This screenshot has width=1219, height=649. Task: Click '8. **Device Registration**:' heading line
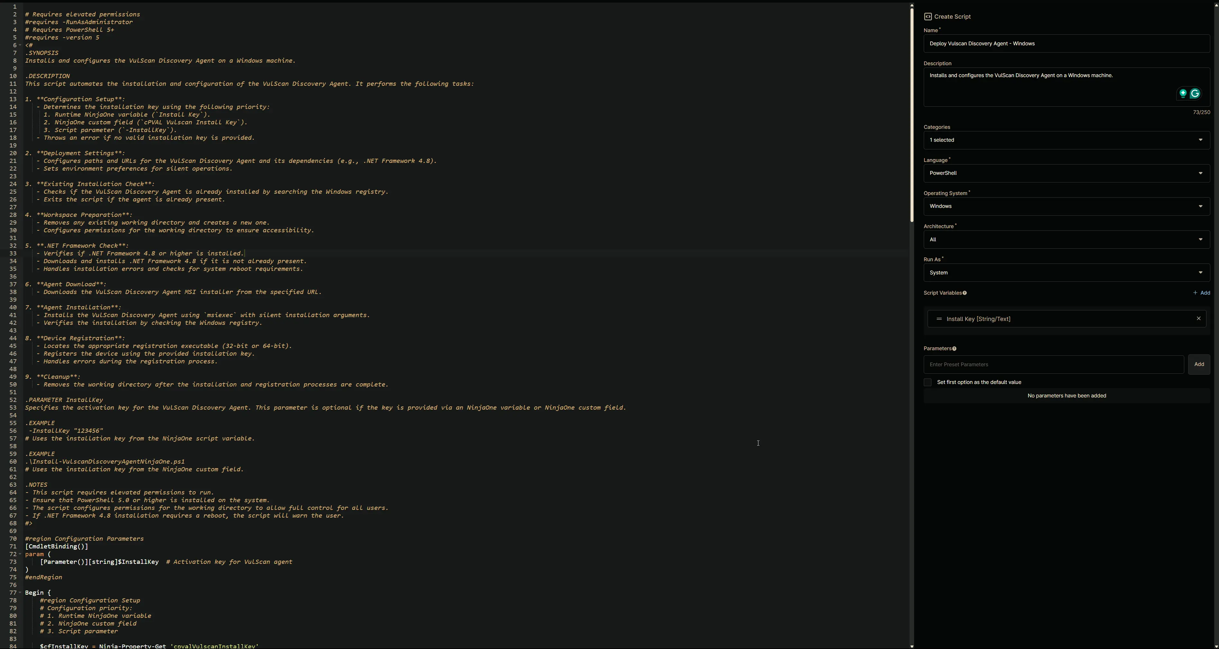[75, 338]
